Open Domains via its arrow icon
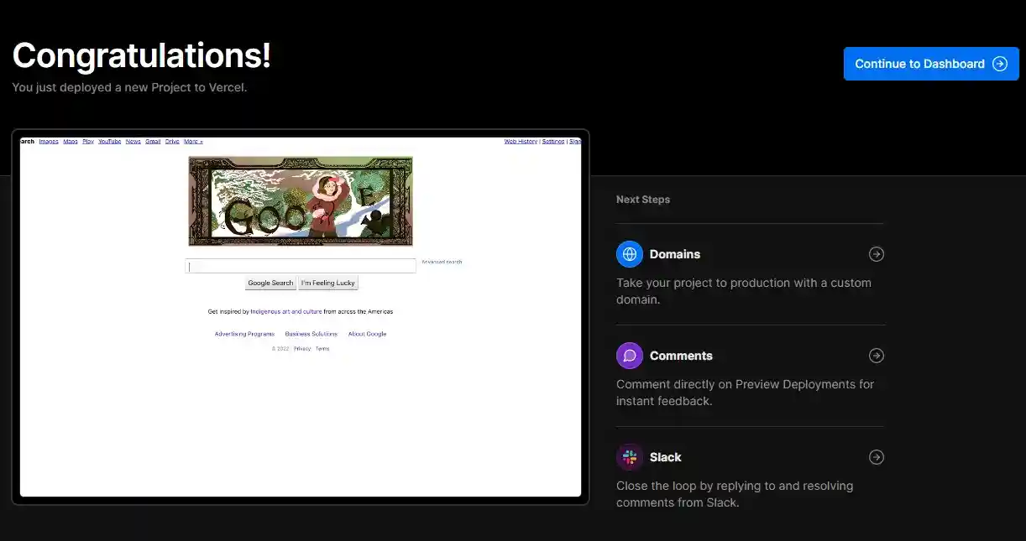Viewport: 1026px width, 541px height. pos(876,254)
